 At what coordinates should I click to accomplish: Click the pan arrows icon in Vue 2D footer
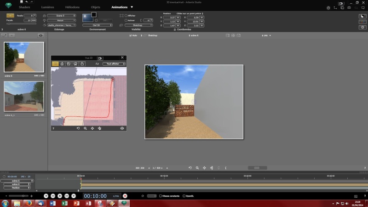point(92,128)
